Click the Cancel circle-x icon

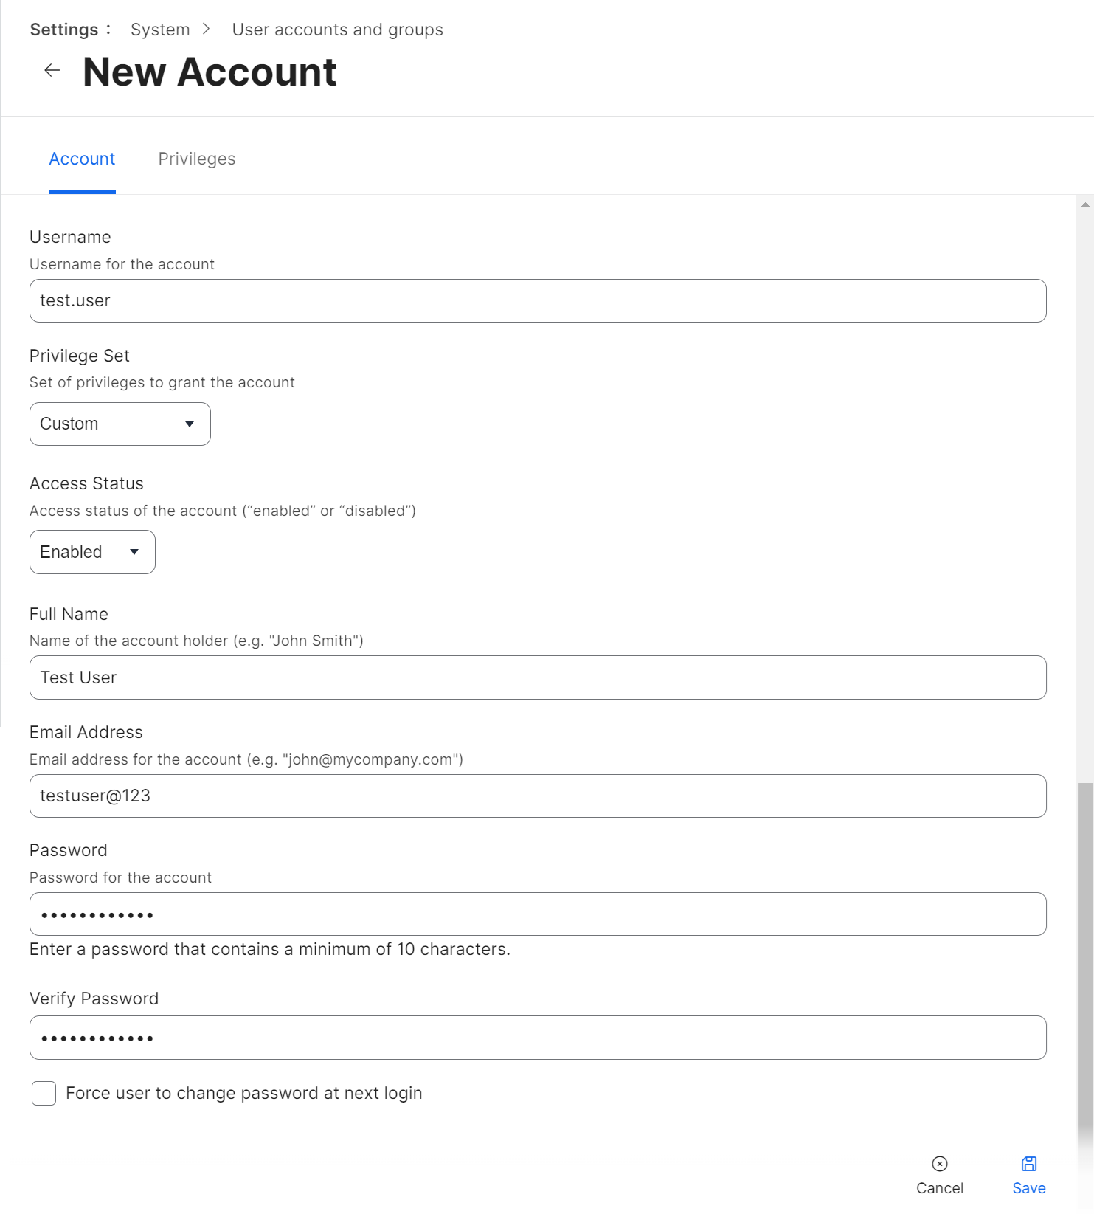939,1164
